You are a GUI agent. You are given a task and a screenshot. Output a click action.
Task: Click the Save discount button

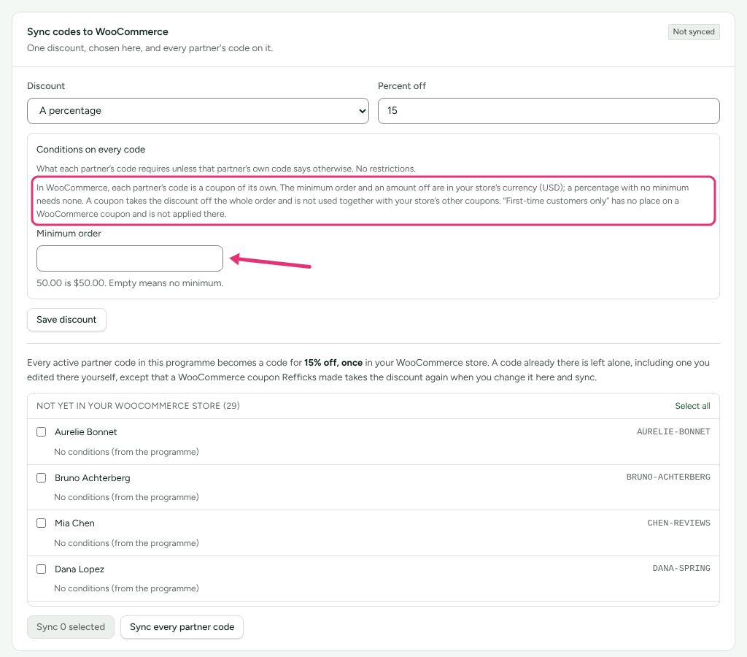(x=66, y=320)
